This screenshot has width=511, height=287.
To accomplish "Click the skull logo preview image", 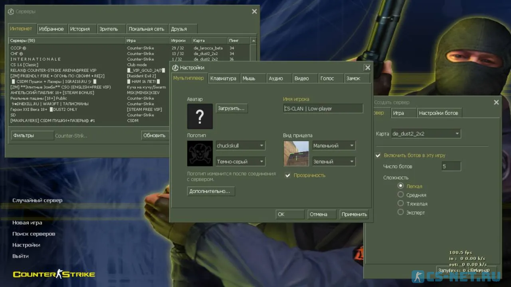I will point(200,153).
